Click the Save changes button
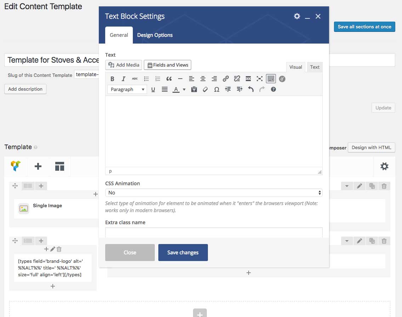This screenshot has width=402, height=317. tap(183, 253)
